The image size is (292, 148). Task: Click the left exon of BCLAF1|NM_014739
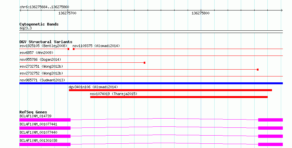point(45,120)
